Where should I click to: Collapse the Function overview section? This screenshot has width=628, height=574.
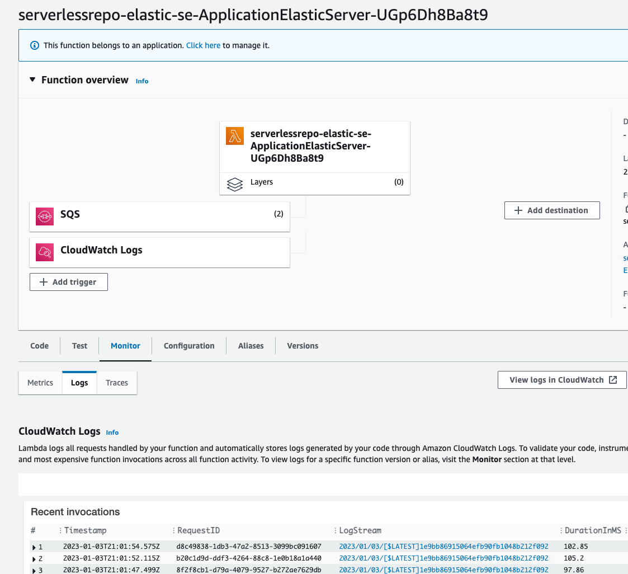[x=32, y=80]
